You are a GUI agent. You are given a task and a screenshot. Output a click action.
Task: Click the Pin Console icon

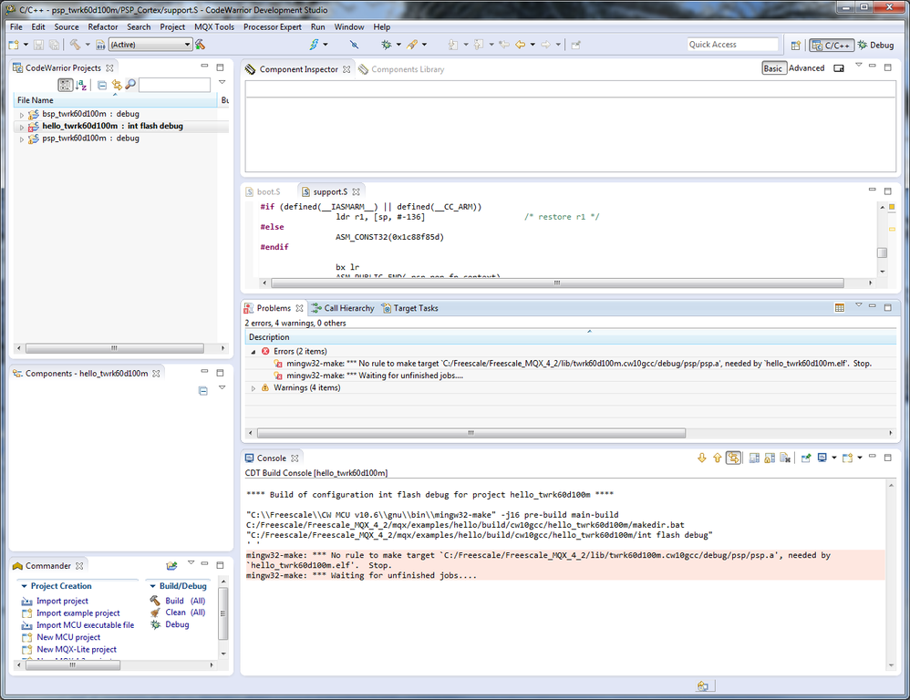click(806, 458)
